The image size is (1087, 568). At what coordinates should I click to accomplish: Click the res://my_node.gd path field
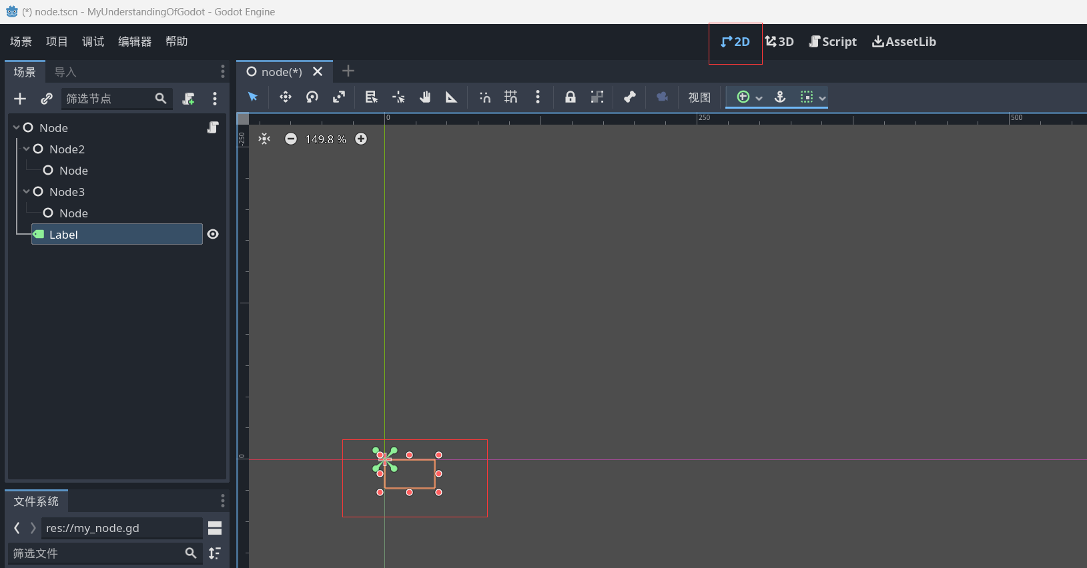[122, 528]
